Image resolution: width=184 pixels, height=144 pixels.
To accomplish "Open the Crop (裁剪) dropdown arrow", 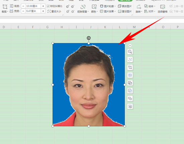I will [8, 12].
